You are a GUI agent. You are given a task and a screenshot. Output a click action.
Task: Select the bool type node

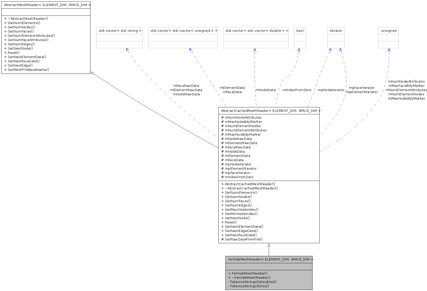coord(300,38)
